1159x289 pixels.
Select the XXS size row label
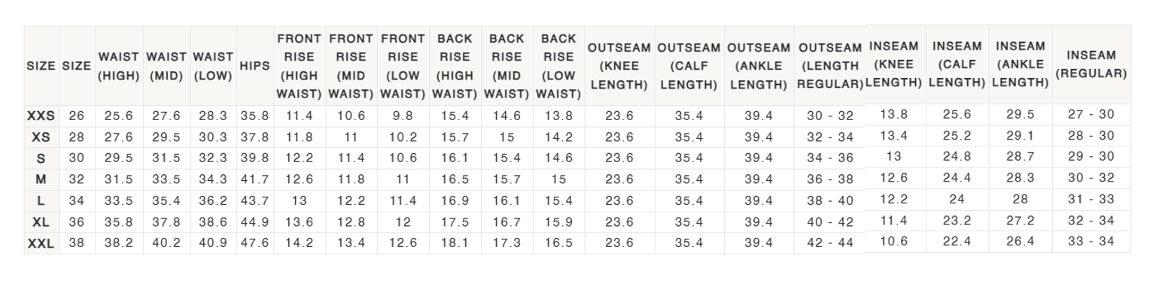tap(41, 116)
